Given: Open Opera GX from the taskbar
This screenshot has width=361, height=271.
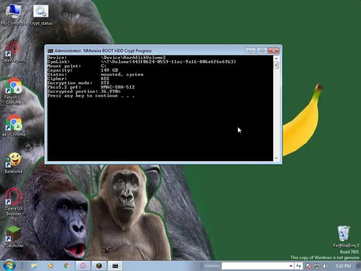Looking at the screenshot, I should pyautogui.click(x=82, y=266).
